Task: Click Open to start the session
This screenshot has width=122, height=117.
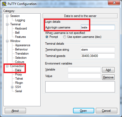Action: [x=84, y=111]
